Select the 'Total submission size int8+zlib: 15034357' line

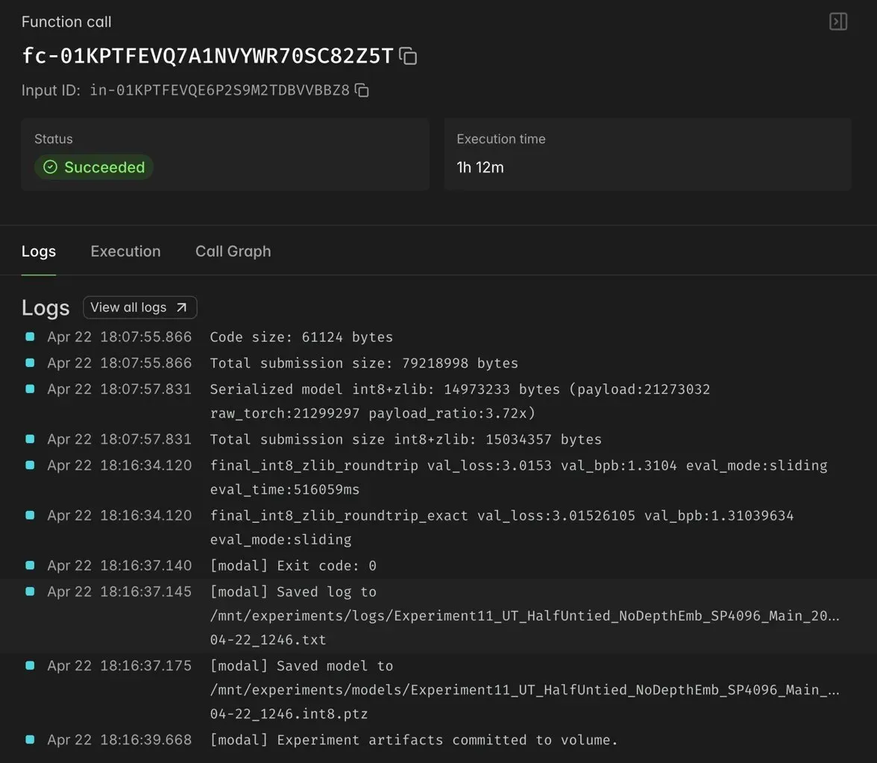point(438,439)
